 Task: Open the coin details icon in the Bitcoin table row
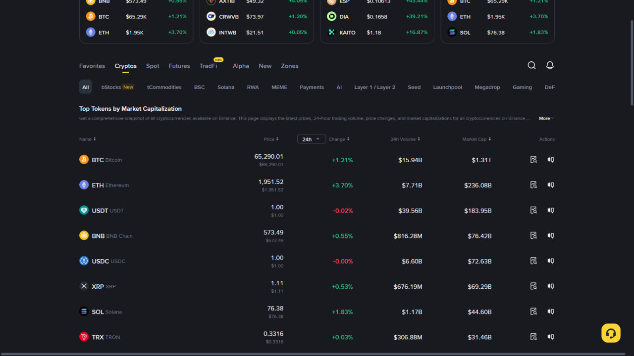coord(533,160)
